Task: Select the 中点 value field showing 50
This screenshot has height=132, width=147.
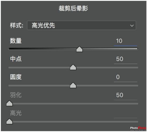Action: tap(125, 59)
